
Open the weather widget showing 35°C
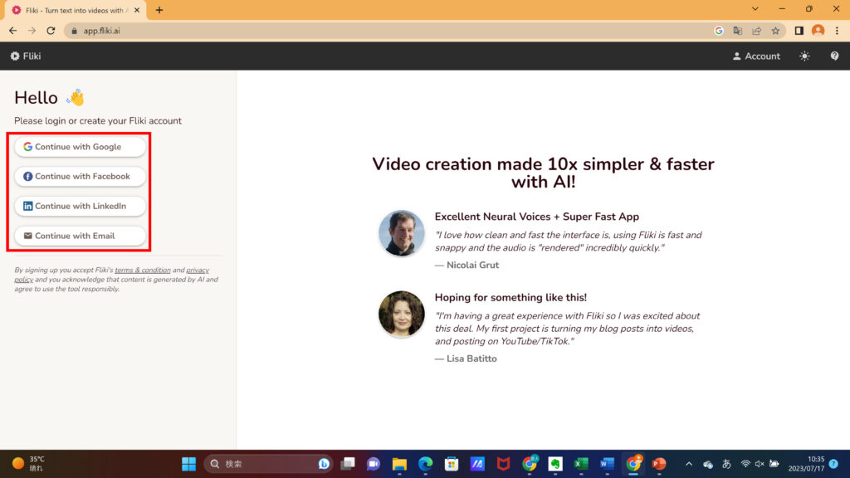pyautogui.click(x=28, y=464)
